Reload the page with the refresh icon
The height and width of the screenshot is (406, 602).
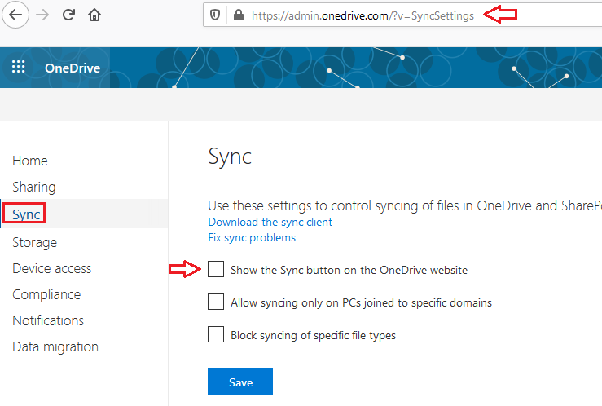pos(68,15)
